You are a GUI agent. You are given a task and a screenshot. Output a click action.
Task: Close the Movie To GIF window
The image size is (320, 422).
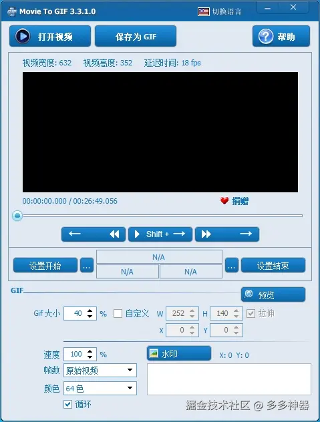293,7
